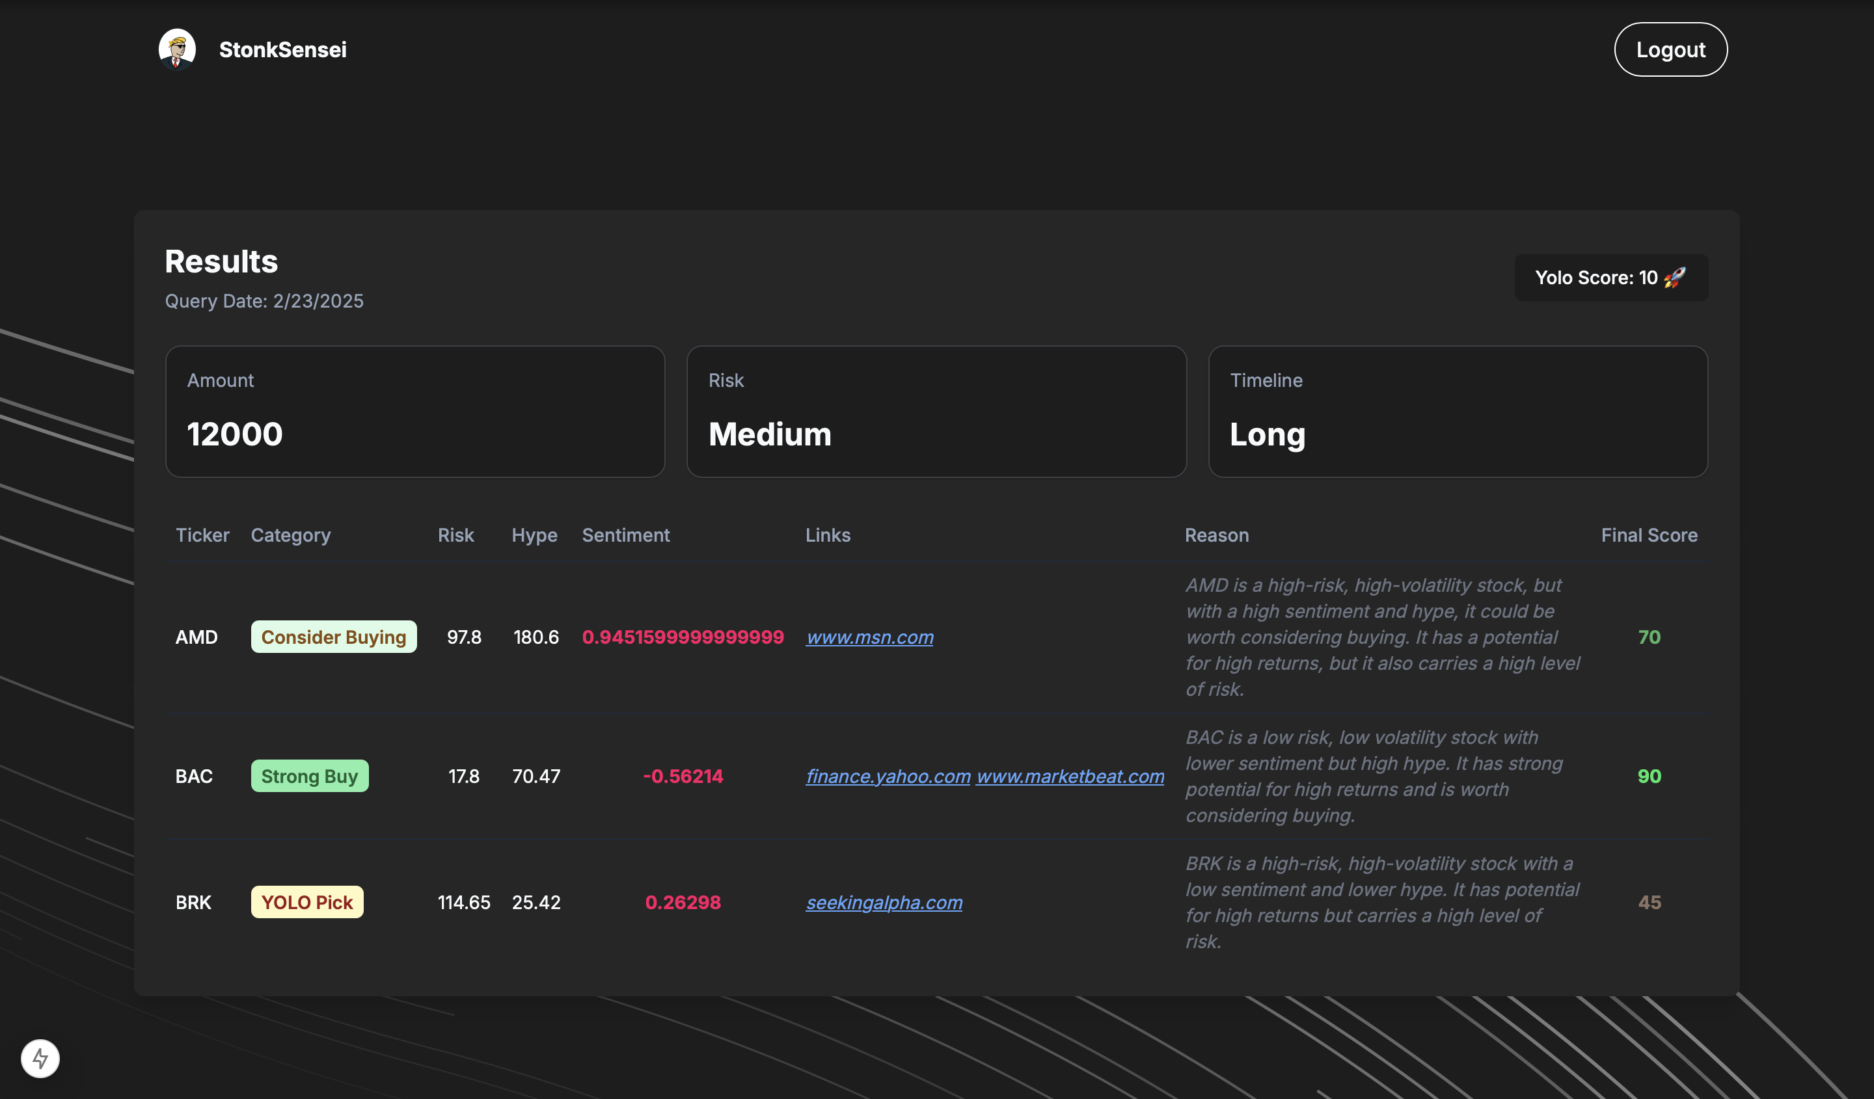Click the Strong Buy badge for BAC
The height and width of the screenshot is (1099, 1874).
click(x=309, y=776)
